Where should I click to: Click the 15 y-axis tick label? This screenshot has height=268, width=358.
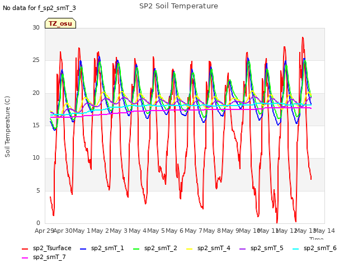(36, 125)
